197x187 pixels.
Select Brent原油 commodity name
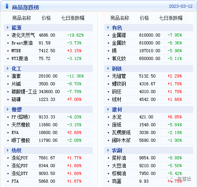pyautogui.click(x=22, y=43)
